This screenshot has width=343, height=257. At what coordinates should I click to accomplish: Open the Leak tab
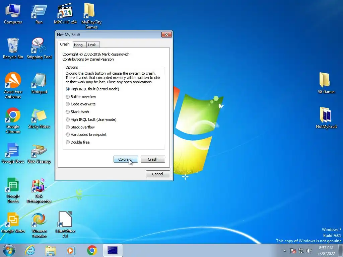pos(93,45)
